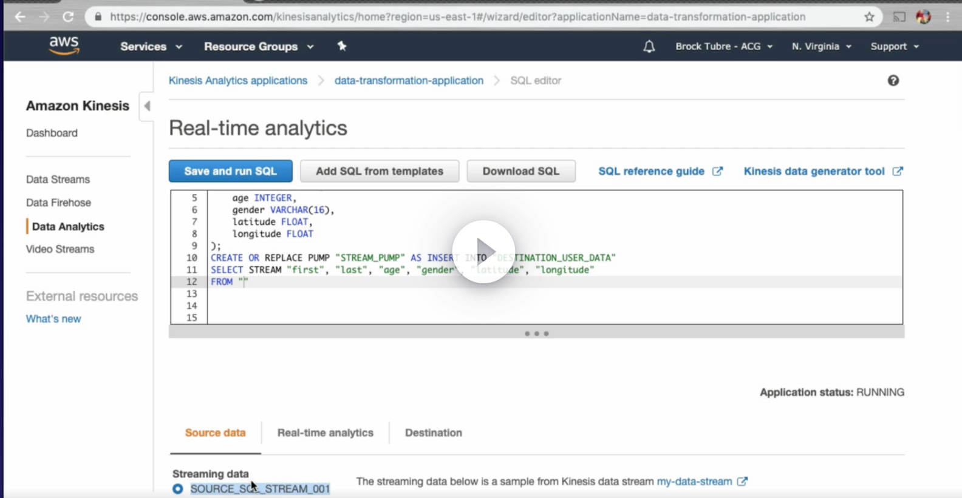Select the SOURCE_SQL_STREAM_001 radio button
The height and width of the screenshot is (498, 962).
(177, 489)
